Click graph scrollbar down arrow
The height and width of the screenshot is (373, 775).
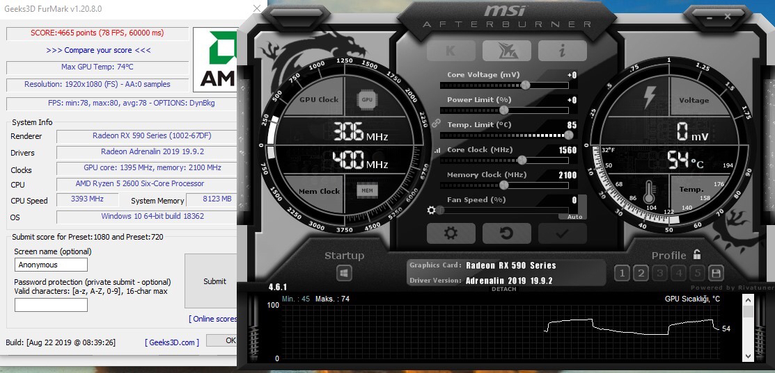click(x=748, y=355)
